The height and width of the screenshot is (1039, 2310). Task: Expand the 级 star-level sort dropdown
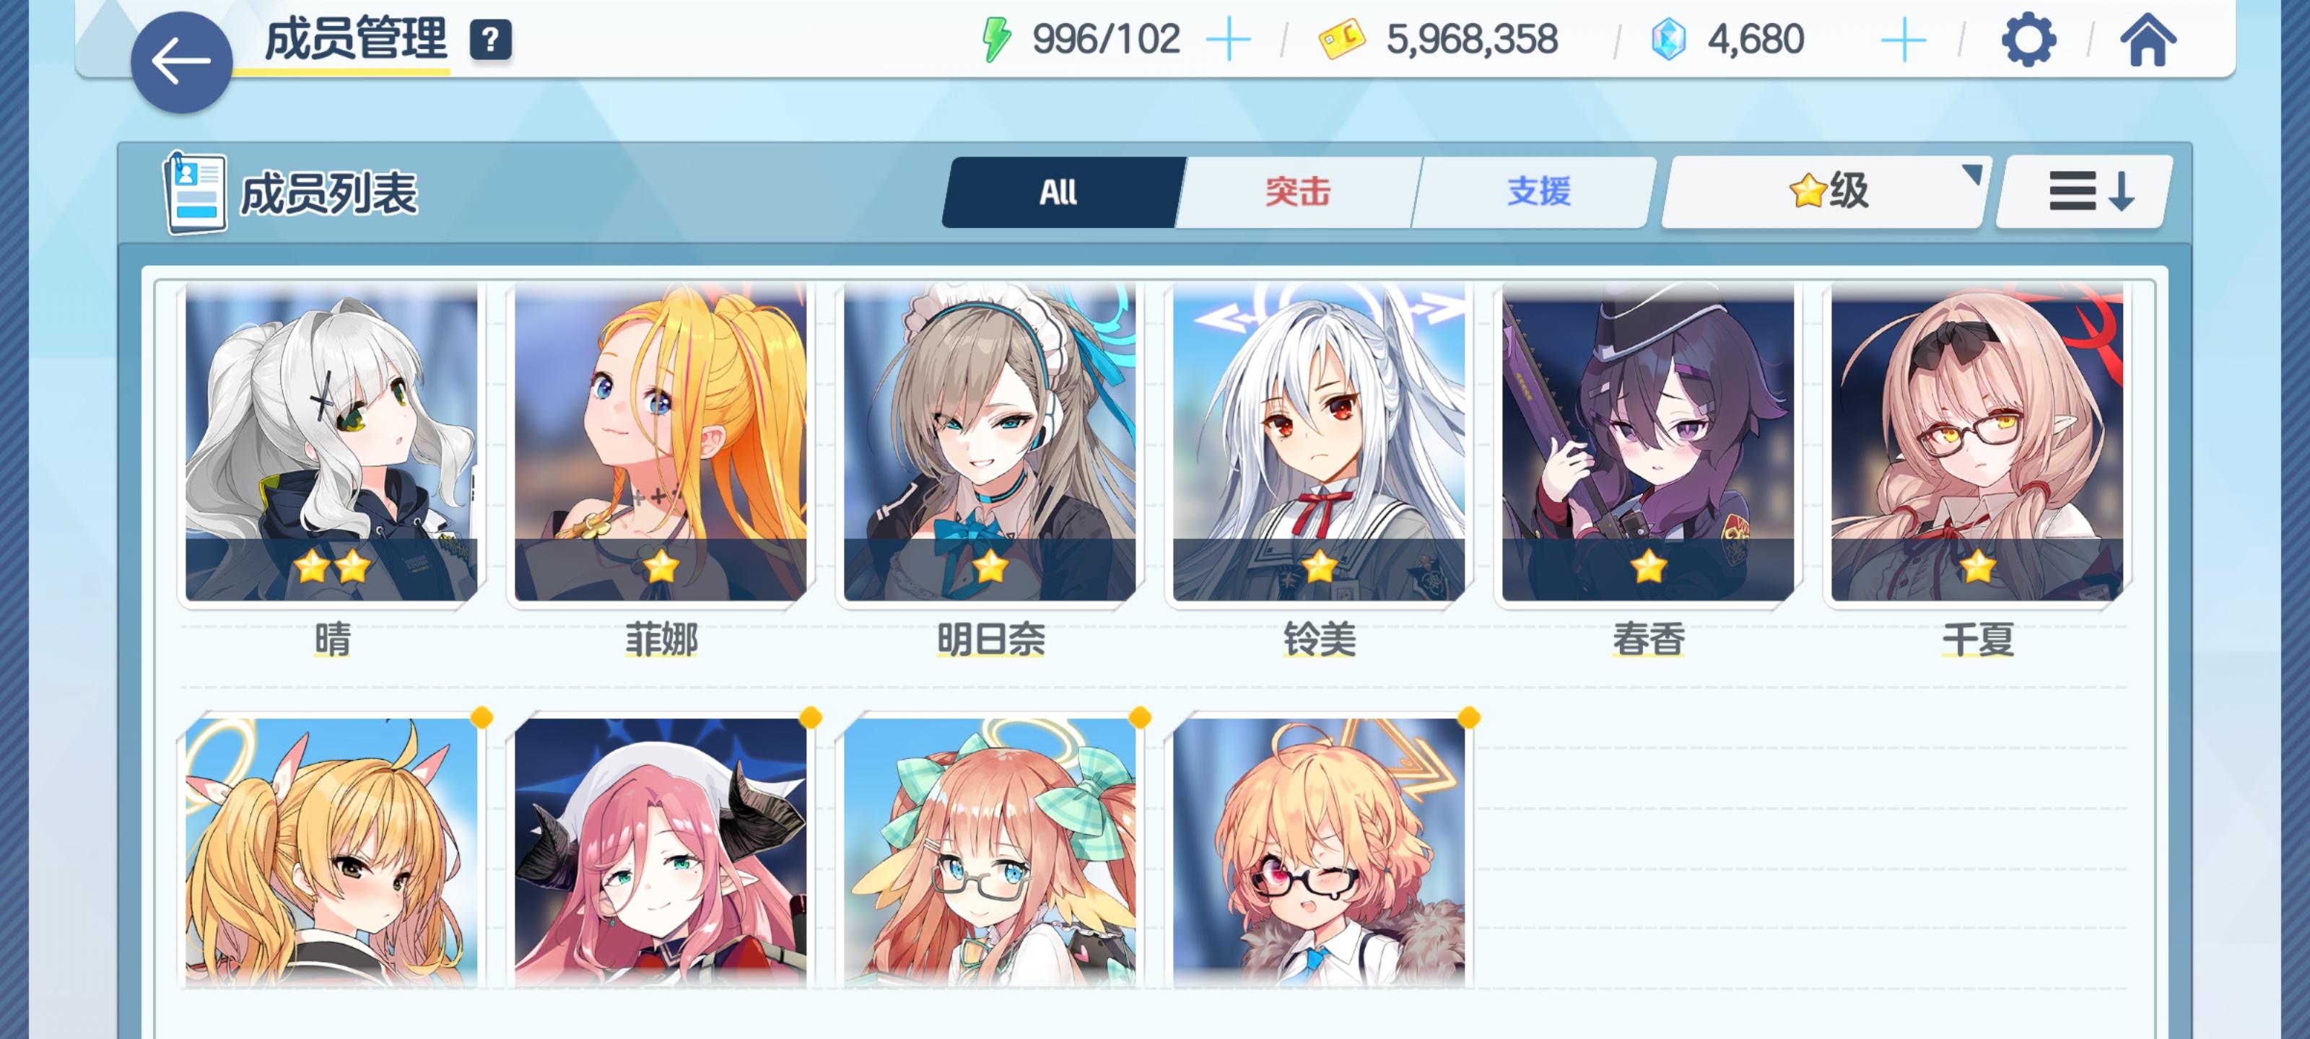1826,192
